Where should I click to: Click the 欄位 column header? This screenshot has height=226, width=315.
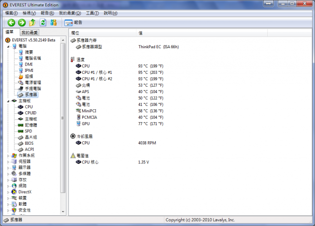[x=103, y=33]
